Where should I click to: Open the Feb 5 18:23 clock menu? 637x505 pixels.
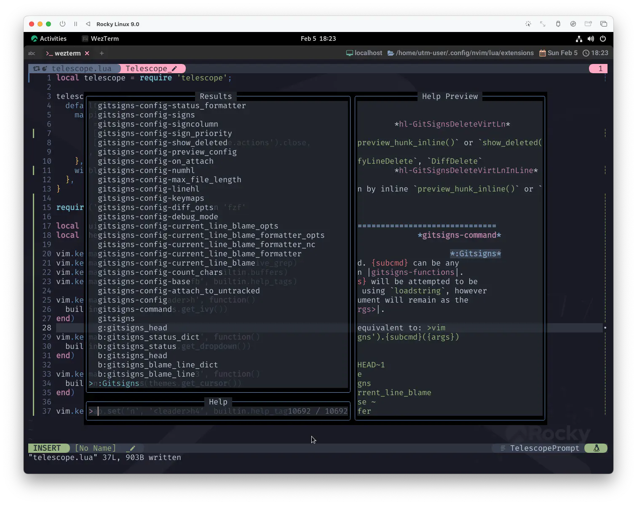[x=318, y=39]
